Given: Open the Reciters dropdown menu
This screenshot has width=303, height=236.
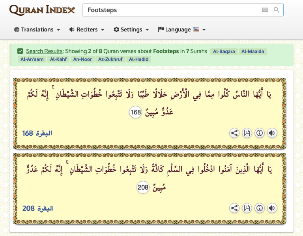Looking at the screenshot, I should [x=86, y=29].
